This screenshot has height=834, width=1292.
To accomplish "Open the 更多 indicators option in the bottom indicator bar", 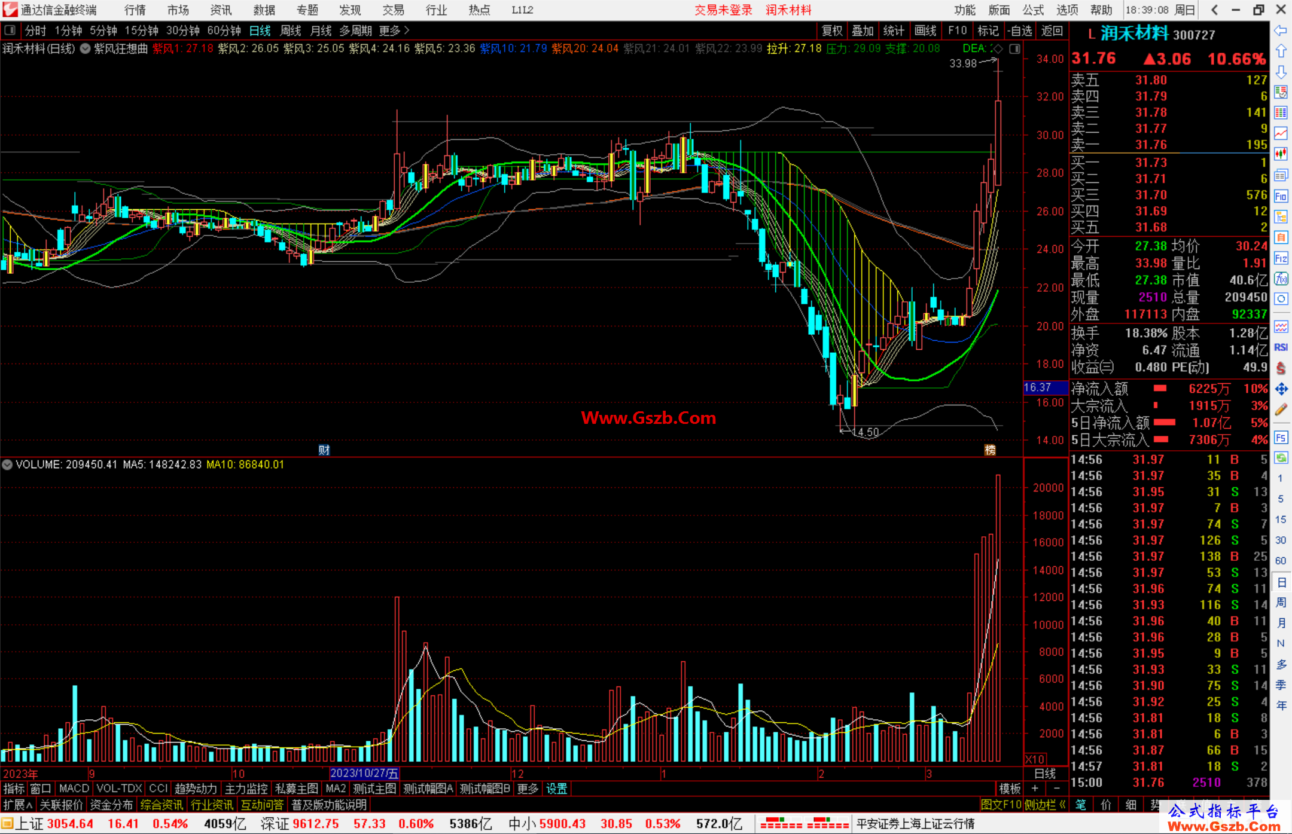I will pyautogui.click(x=528, y=789).
